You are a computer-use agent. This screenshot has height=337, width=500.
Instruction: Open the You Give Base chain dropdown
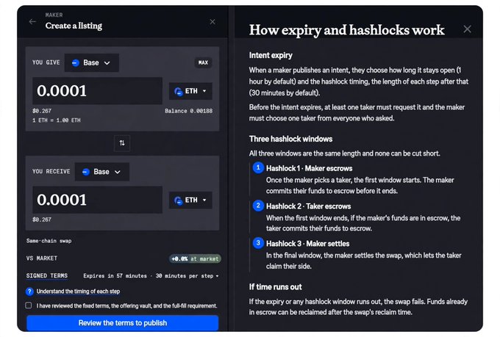tap(91, 62)
